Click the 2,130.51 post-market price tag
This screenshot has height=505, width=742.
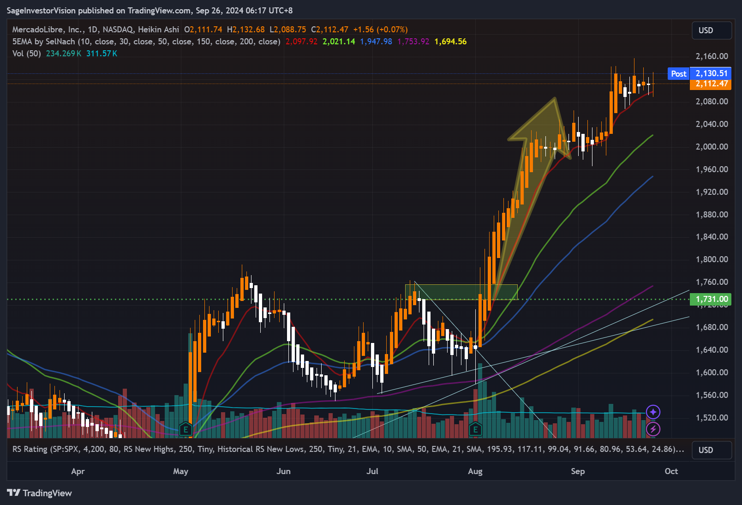[x=711, y=73]
